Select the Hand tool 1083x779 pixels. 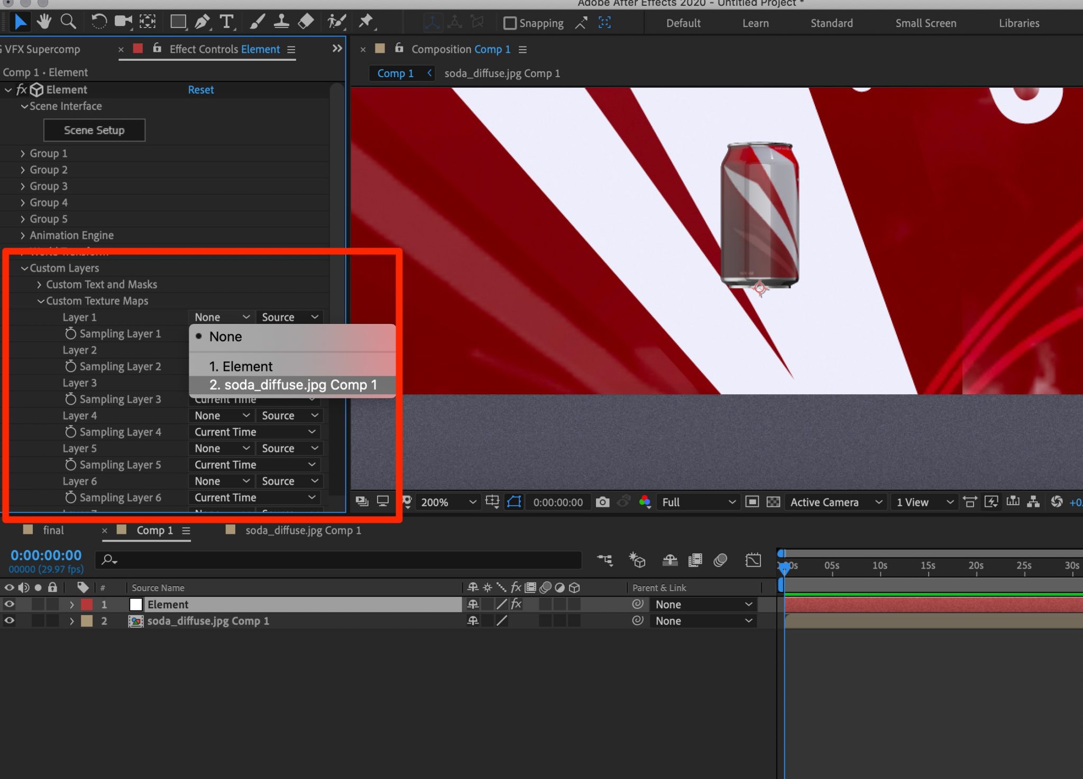[x=44, y=21]
